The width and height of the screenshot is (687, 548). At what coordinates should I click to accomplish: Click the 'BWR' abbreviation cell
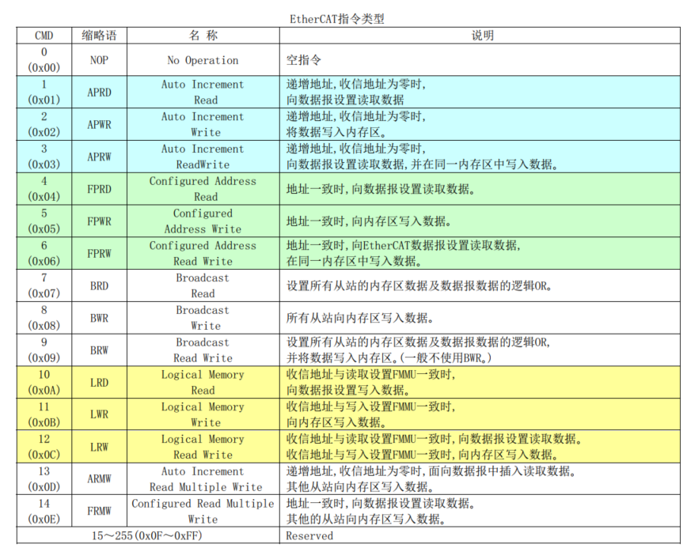point(99,318)
